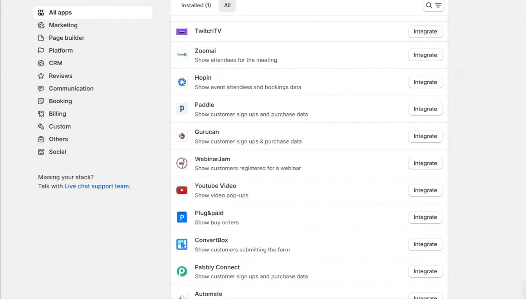Viewport: 526px width, 299px height.
Task: Click the WebinarJam logo icon
Action: point(182,163)
